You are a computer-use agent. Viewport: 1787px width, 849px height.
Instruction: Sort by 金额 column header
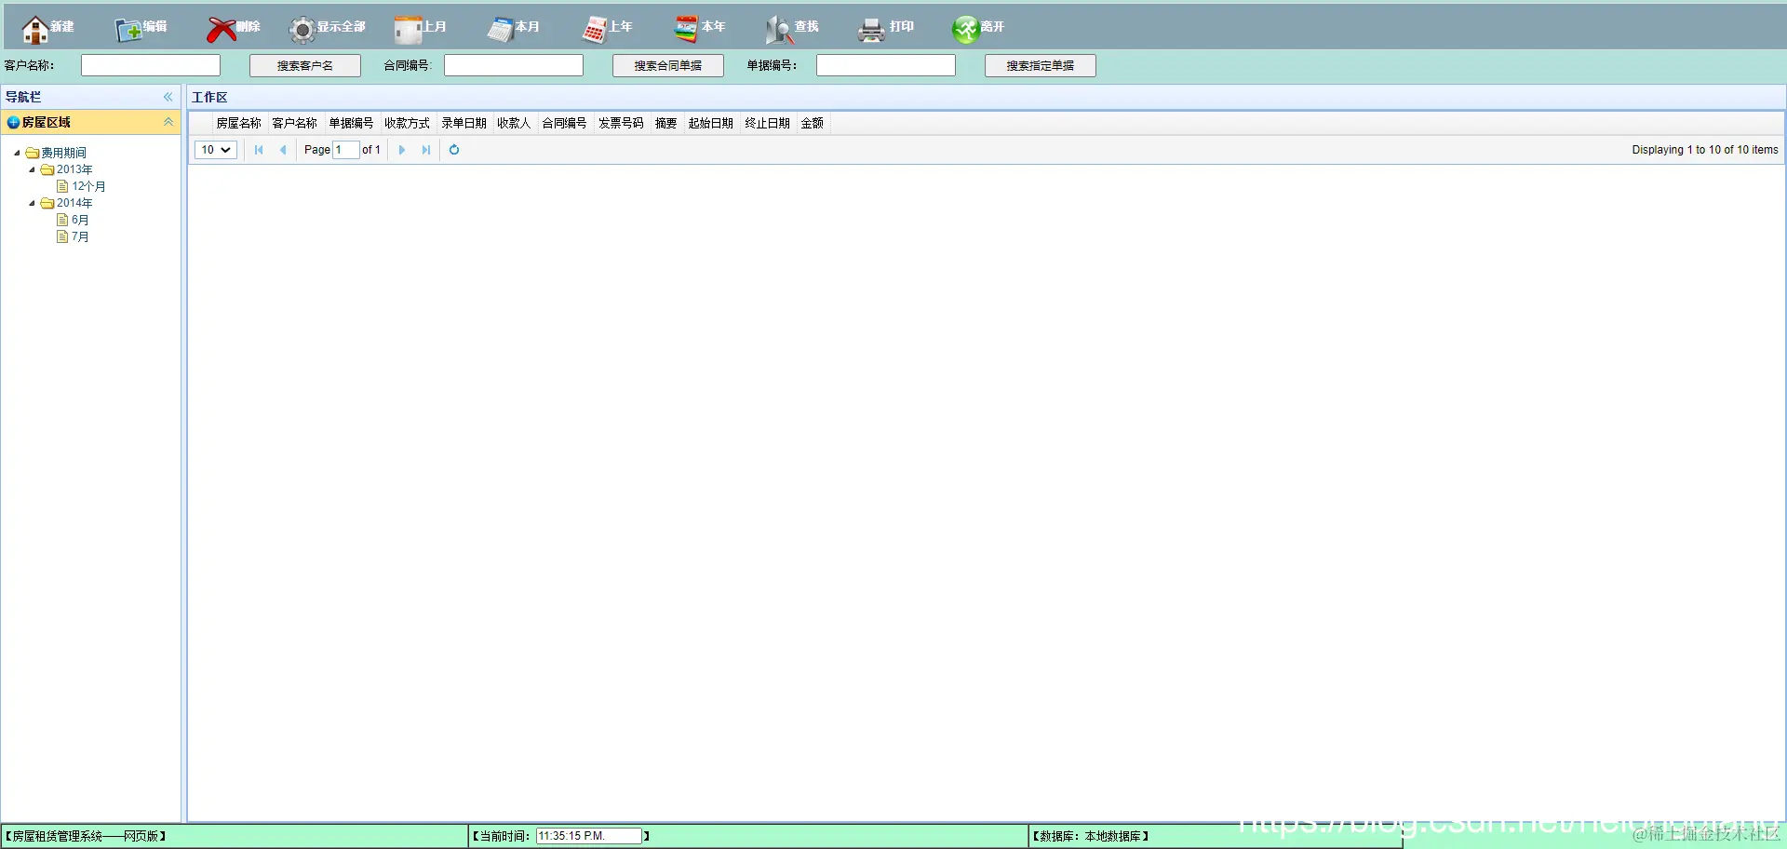click(x=812, y=123)
